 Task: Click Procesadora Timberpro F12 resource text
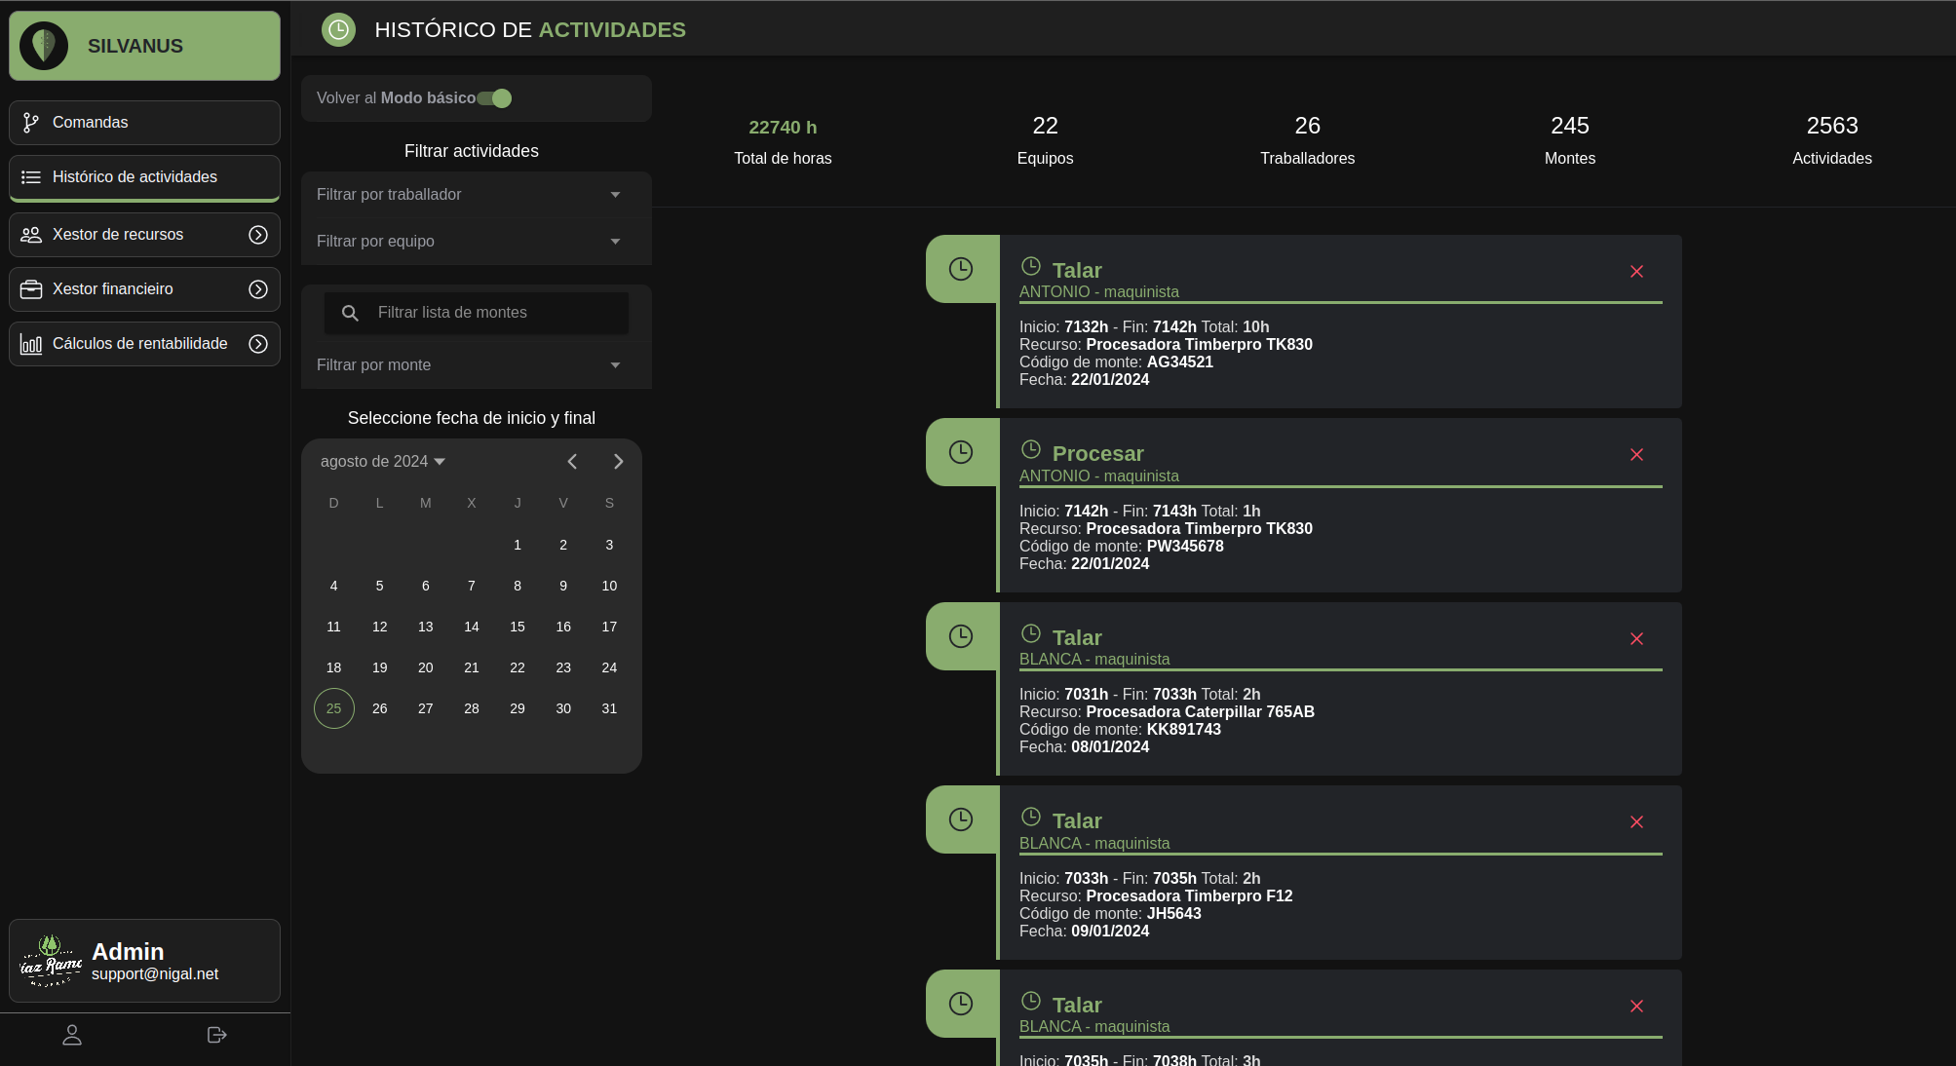point(1190,896)
